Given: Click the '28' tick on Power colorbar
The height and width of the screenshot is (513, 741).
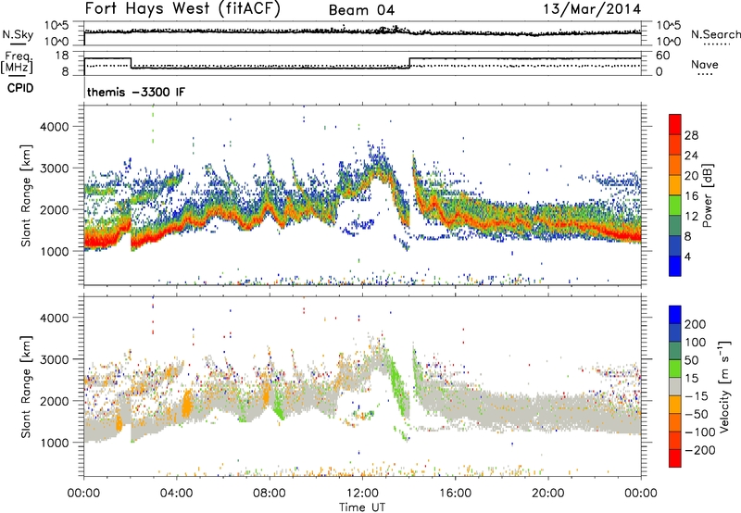Looking at the screenshot, I should (691, 135).
